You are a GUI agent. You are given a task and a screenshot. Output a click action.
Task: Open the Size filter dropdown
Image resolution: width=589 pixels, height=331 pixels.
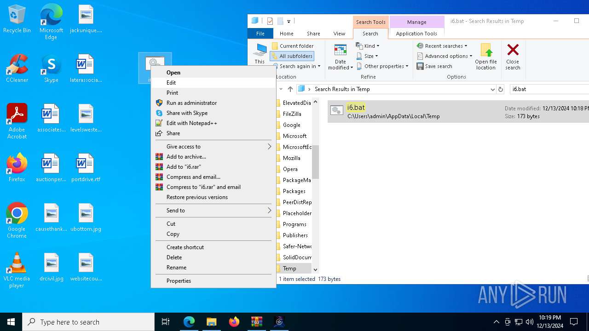coord(367,56)
